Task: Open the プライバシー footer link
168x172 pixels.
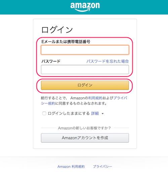Action: point(102,167)
